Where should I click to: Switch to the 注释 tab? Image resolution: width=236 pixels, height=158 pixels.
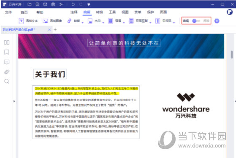(x=74, y=12)
